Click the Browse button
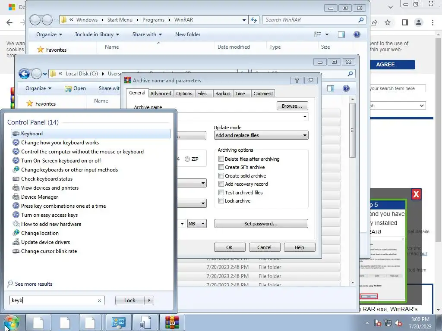The width and height of the screenshot is (442, 331). (x=292, y=106)
